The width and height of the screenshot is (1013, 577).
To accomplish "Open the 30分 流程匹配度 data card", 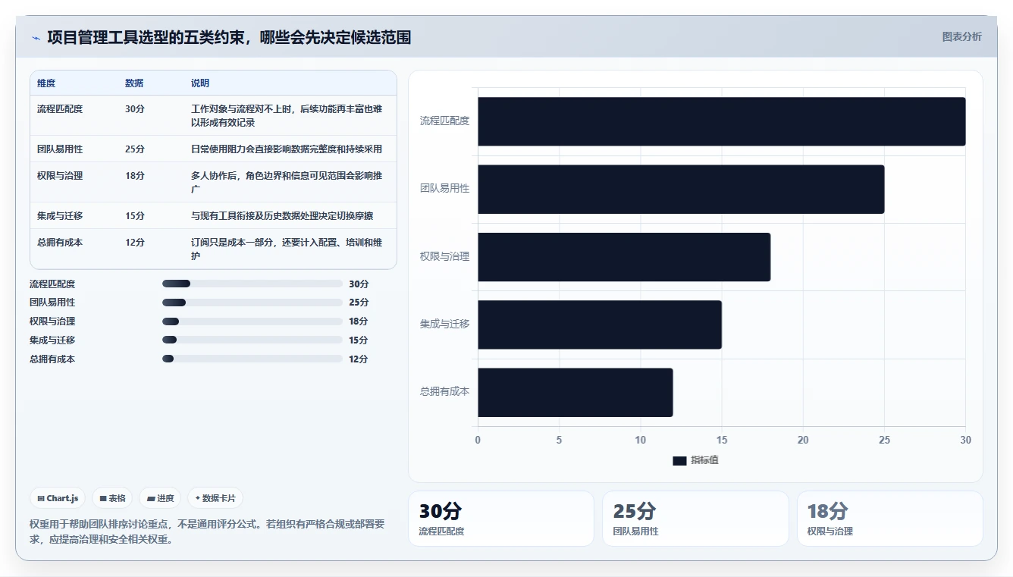I will pyautogui.click(x=501, y=519).
